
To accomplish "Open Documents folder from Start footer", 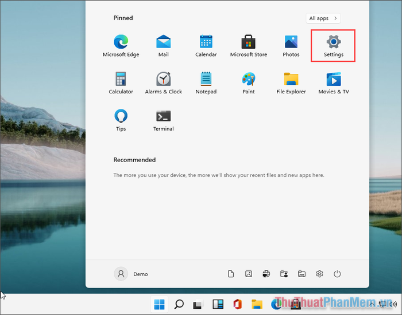I will (231, 274).
